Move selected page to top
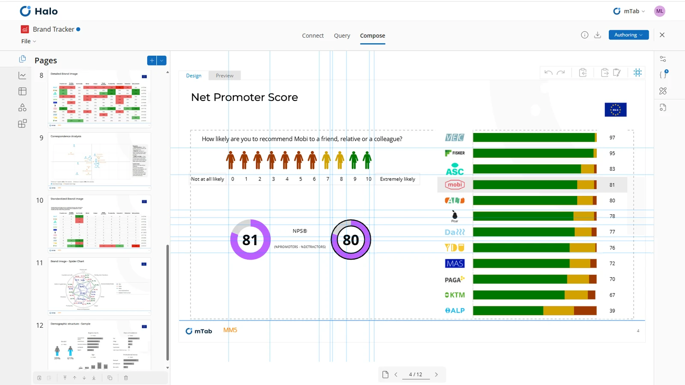 tap(65, 378)
